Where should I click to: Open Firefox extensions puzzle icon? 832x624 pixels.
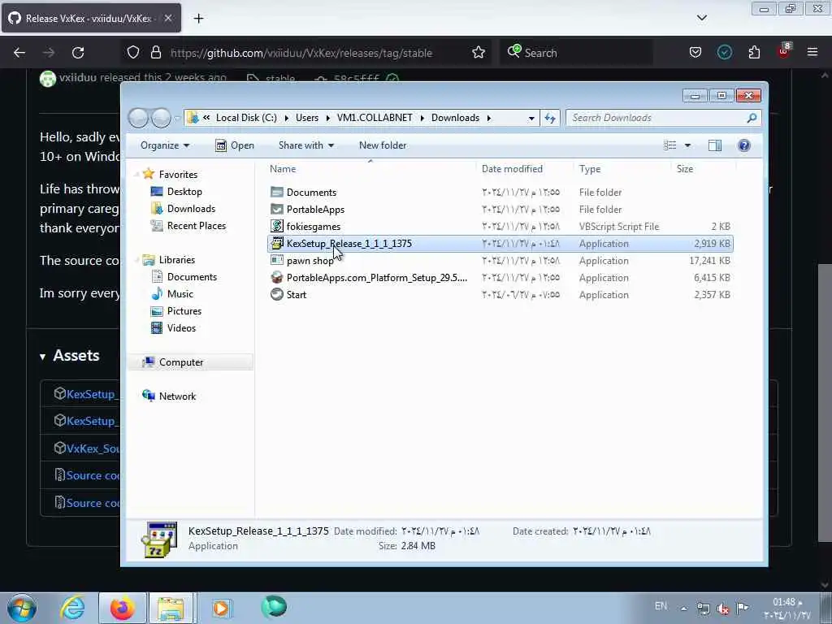tap(754, 53)
